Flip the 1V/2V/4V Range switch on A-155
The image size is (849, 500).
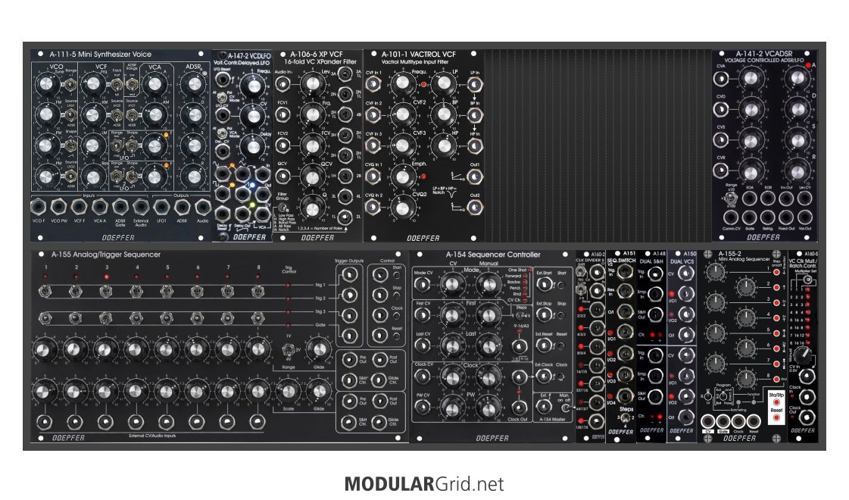coord(288,352)
